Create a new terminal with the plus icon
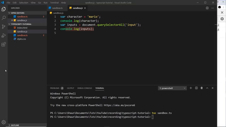 pos(191,88)
